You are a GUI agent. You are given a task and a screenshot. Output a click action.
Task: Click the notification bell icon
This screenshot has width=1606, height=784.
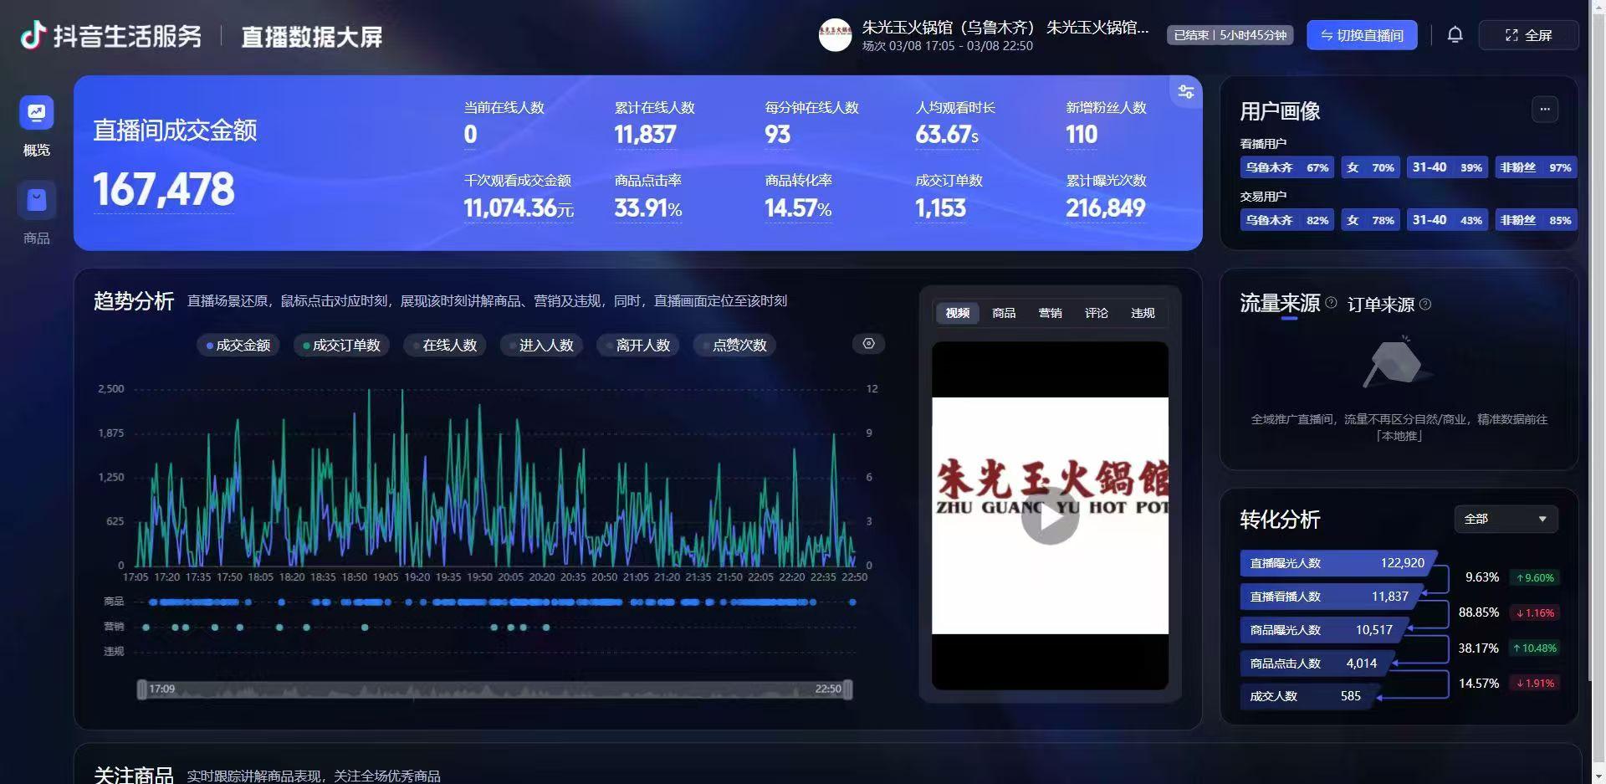[x=1455, y=35]
